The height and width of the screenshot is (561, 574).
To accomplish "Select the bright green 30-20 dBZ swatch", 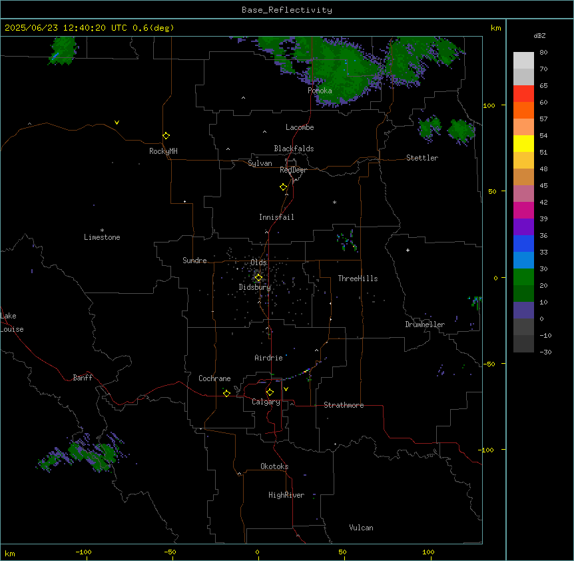I will tap(523, 277).
